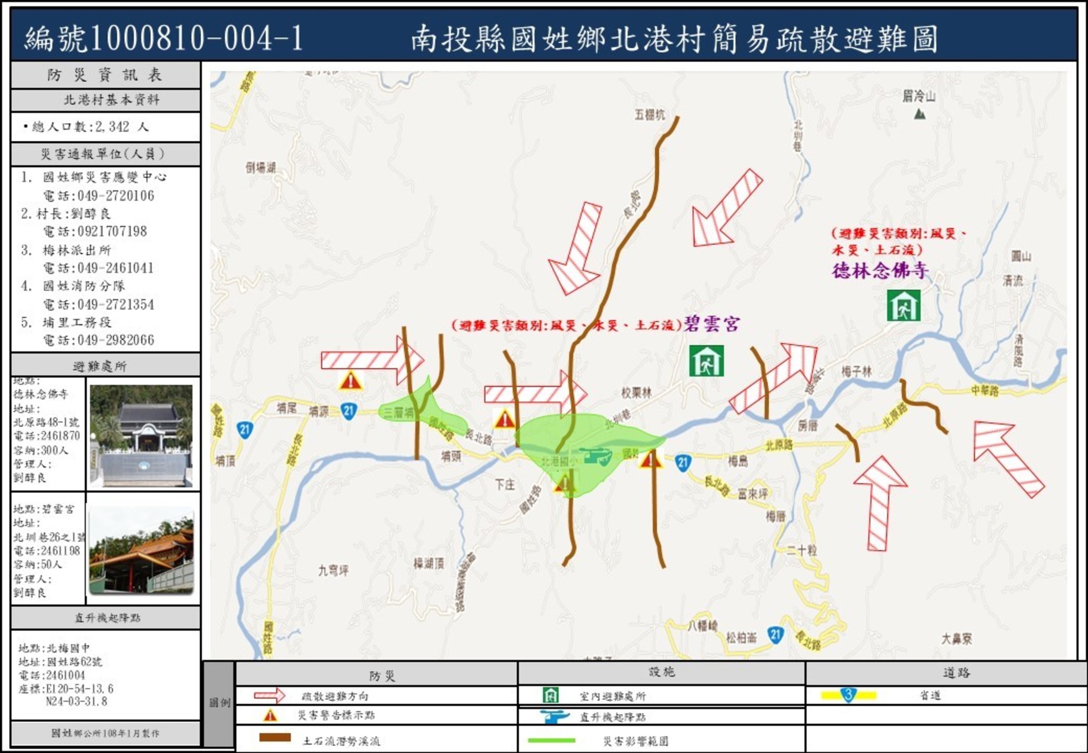This screenshot has width=1088, height=753.
Task: Click the legend's evacuation direction arrow
Action: coord(270,696)
